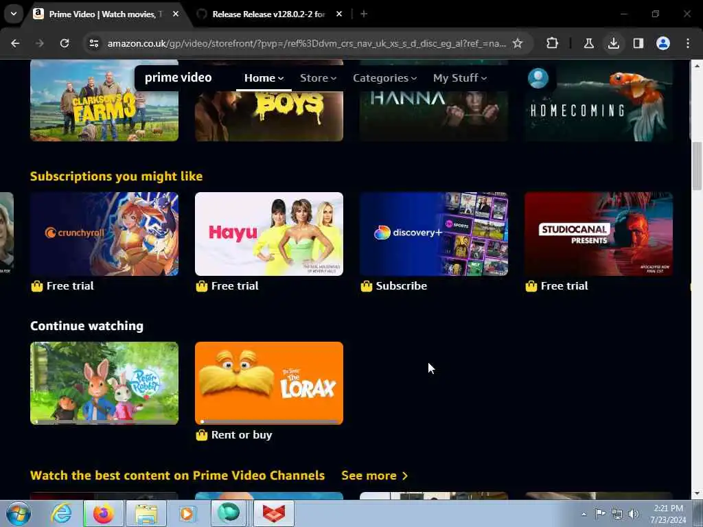Open a new browser tab
The width and height of the screenshot is (703, 527).
[x=364, y=14]
